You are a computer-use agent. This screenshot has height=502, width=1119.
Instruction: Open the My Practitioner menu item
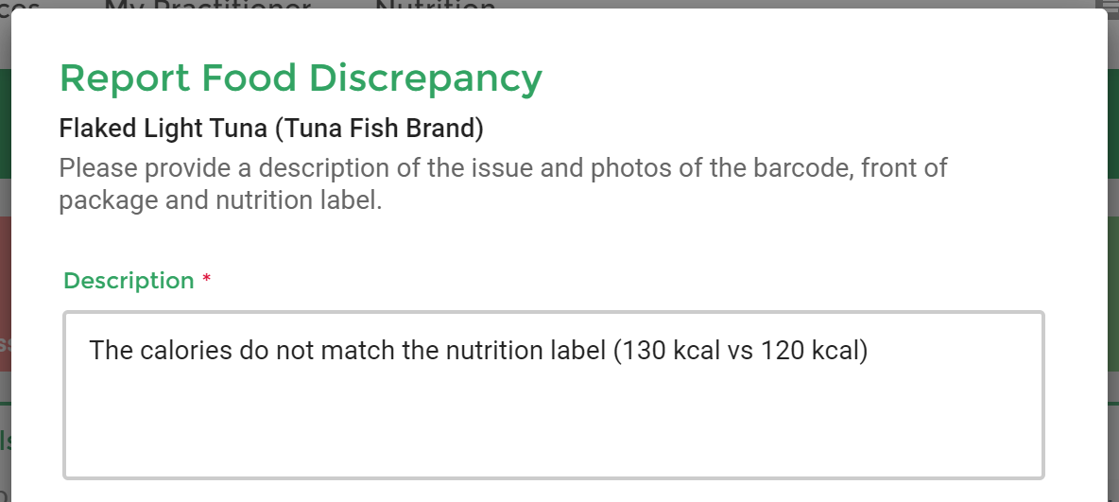pos(208,5)
